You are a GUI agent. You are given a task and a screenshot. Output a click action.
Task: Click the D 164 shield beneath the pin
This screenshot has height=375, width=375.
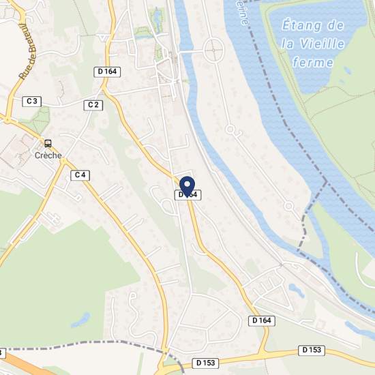click(188, 195)
